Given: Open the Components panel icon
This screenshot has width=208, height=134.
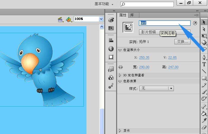Looking at the screenshot, I should coord(111,77).
